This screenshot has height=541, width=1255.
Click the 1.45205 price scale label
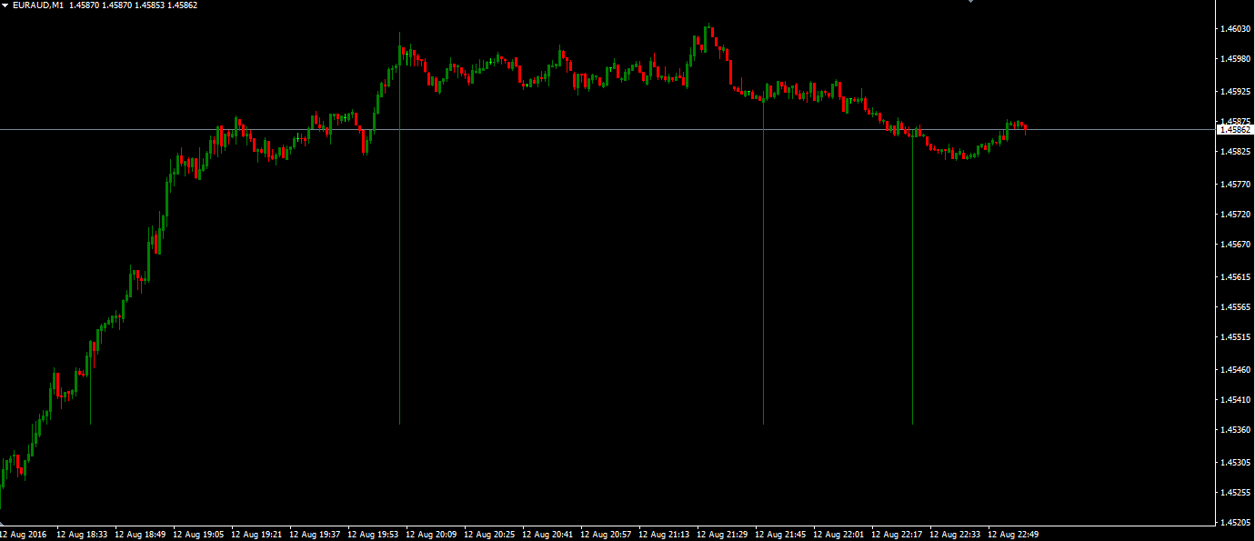point(1234,523)
